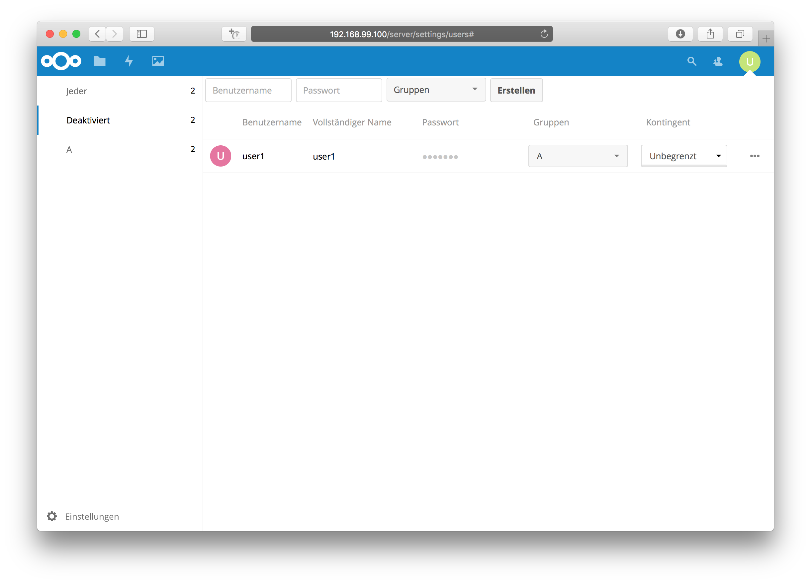
Task: Reload the page via refresh icon
Action: pyautogui.click(x=544, y=34)
